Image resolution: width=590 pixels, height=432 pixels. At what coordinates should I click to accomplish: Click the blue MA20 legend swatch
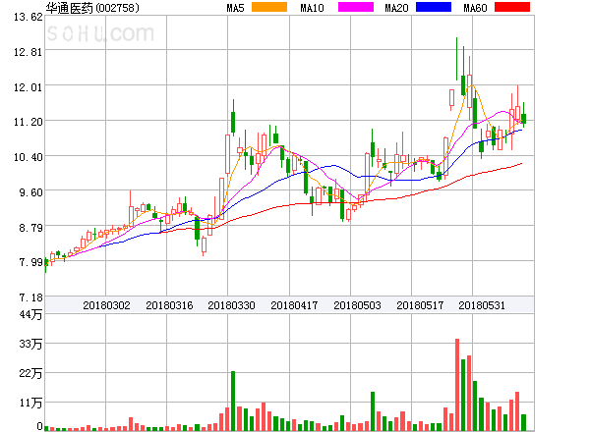tap(434, 7)
